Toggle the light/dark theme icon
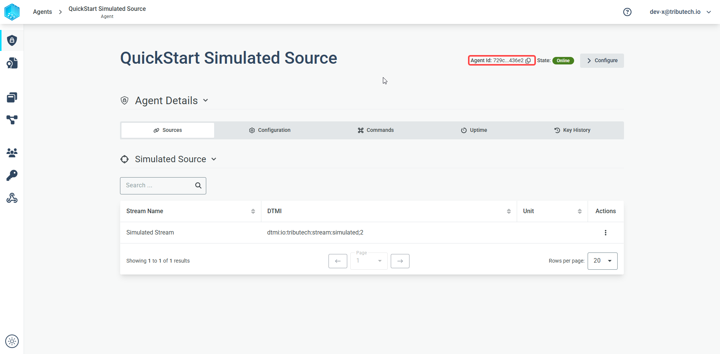The image size is (720, 354). (12, 341)
